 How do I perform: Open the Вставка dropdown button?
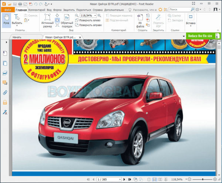click(x=191, y=20)
